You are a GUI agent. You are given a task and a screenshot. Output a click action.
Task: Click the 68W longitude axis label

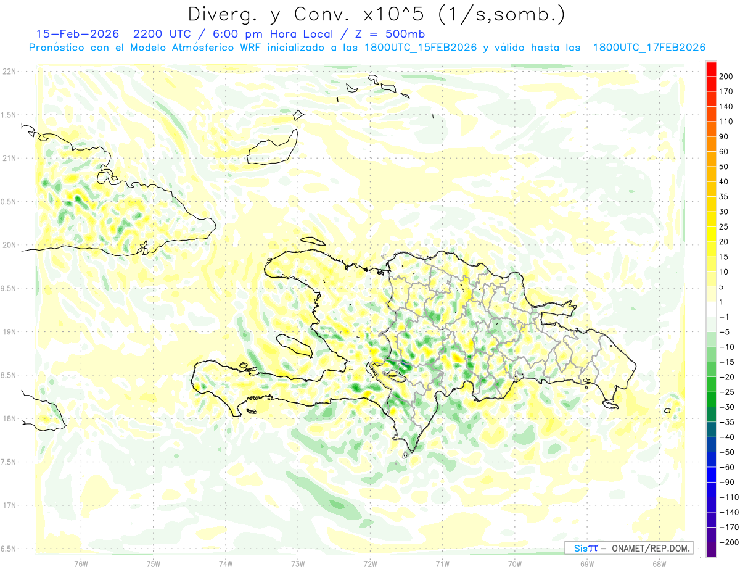tap(659, 563)
